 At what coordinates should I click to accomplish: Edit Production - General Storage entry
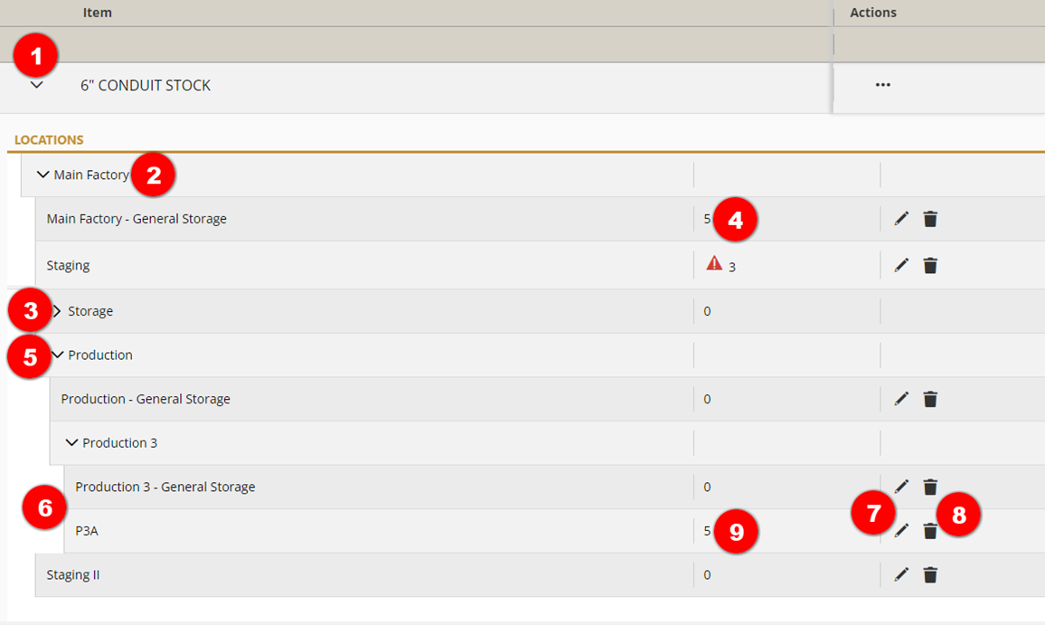click(x=901, y=399)
